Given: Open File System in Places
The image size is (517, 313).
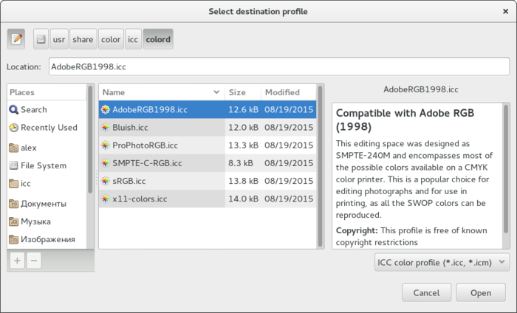Looking at the screenshot, I should coord(47,165).
